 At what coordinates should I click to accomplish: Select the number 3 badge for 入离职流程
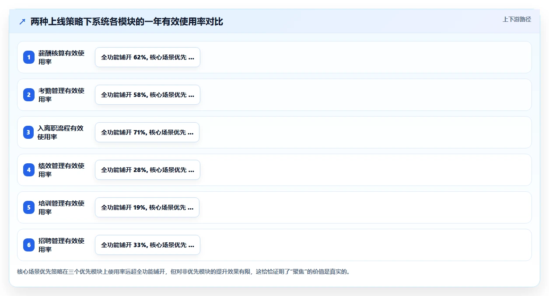(29, 132)
